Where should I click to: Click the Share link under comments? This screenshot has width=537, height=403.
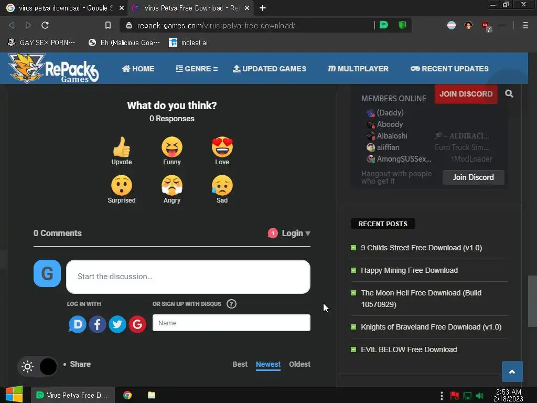(x=80, y=364)
